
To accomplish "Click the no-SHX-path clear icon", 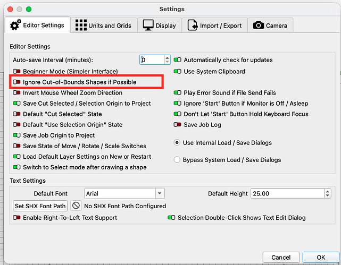I will click(x=76, y=206).
